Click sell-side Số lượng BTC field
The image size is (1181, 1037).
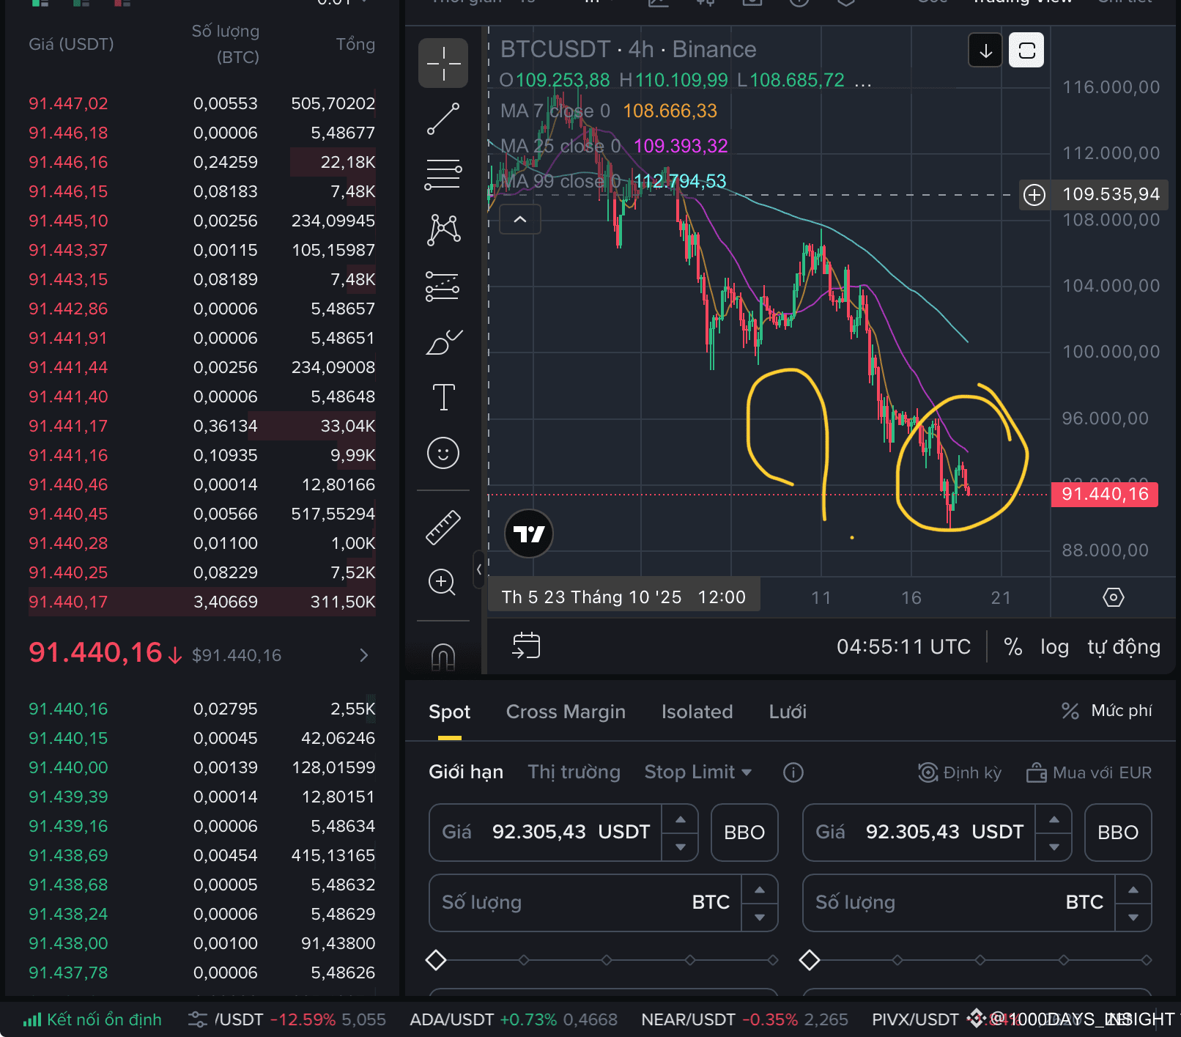point(959,902)
